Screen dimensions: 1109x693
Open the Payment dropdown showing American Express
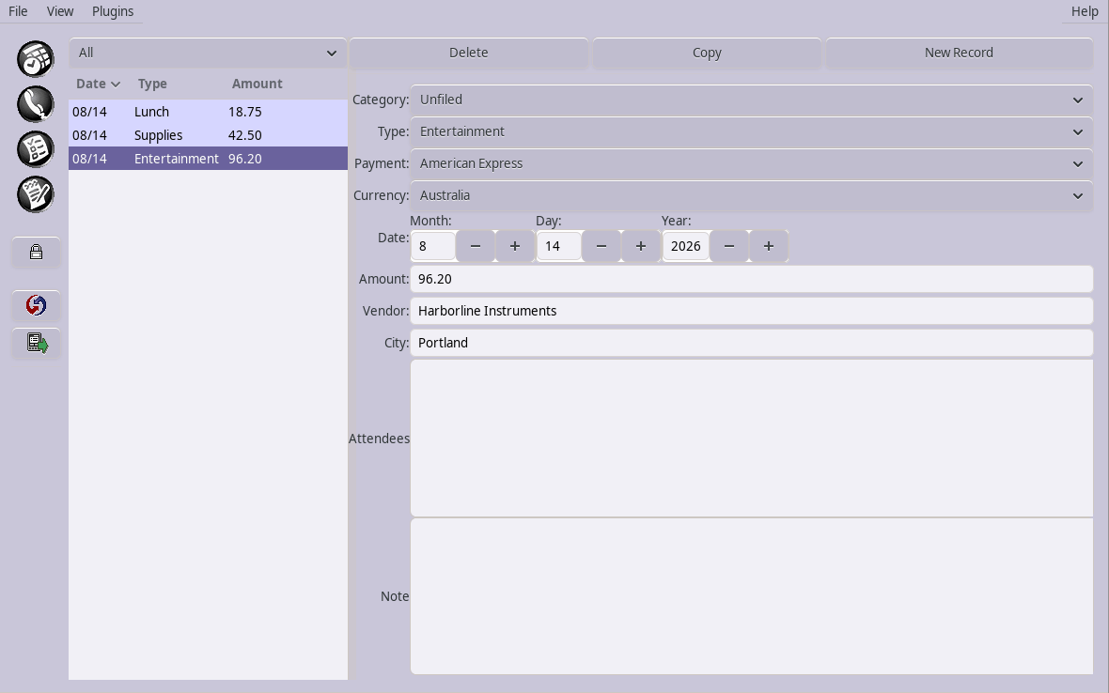752,163
